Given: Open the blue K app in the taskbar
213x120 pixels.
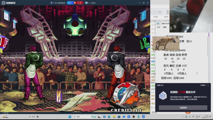Looking at the screenshot, I should tap(129, 117).
